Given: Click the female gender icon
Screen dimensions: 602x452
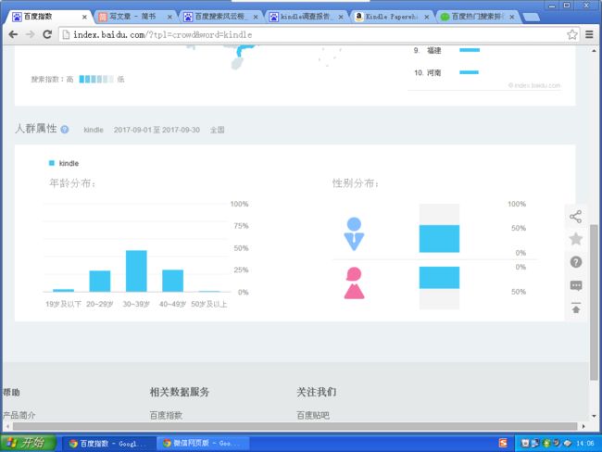Looking at the screenshot, I should point(354,283).
